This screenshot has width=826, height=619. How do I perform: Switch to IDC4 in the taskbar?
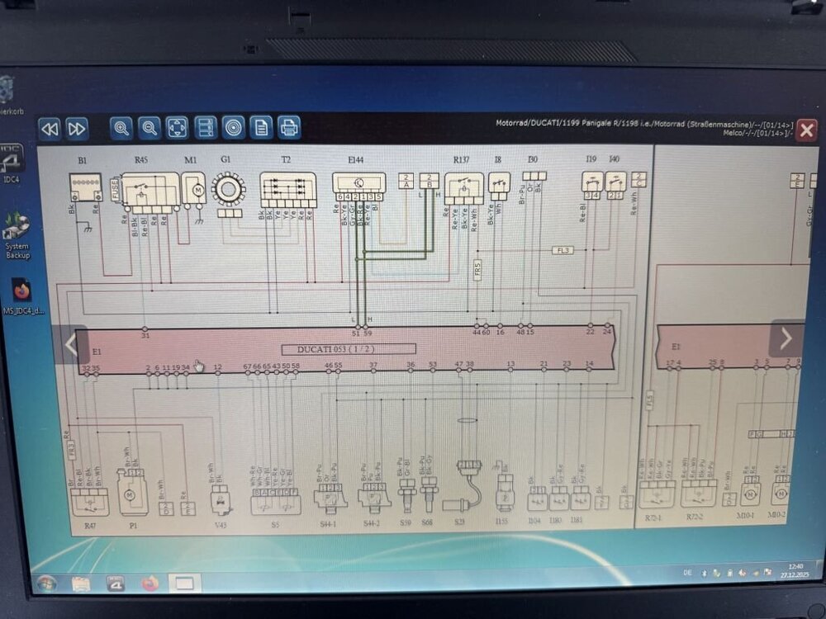(x=116, y=584)
